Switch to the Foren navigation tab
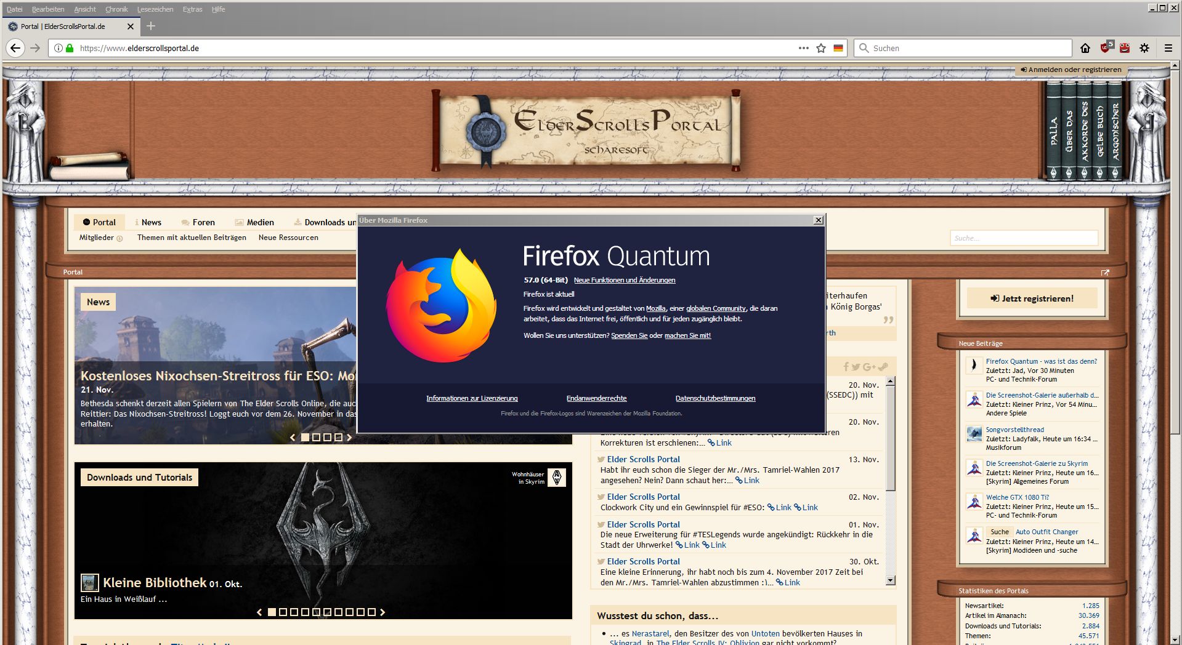 tap(198, 222)
